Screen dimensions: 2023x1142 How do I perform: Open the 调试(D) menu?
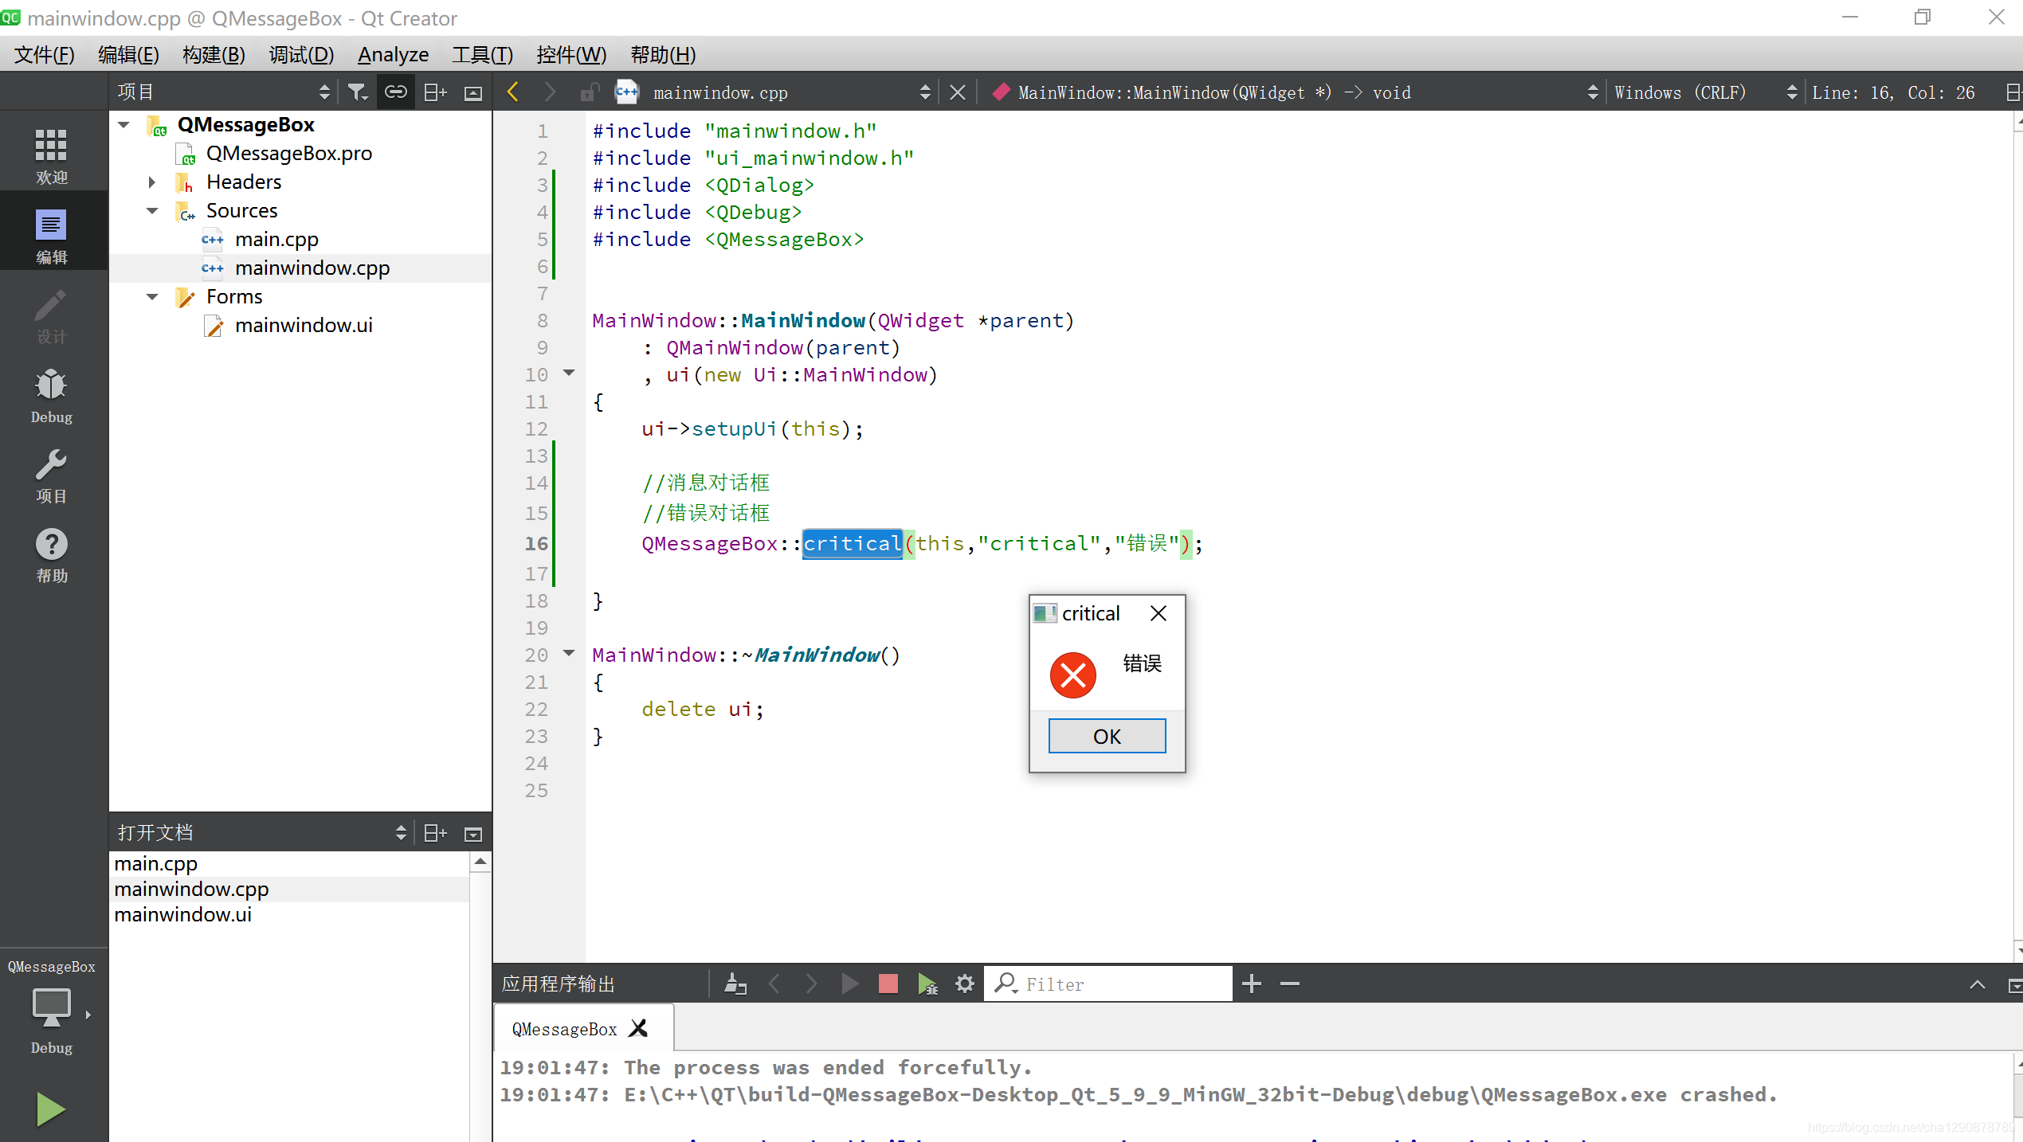pyautogui.click(x=300, y=54)
